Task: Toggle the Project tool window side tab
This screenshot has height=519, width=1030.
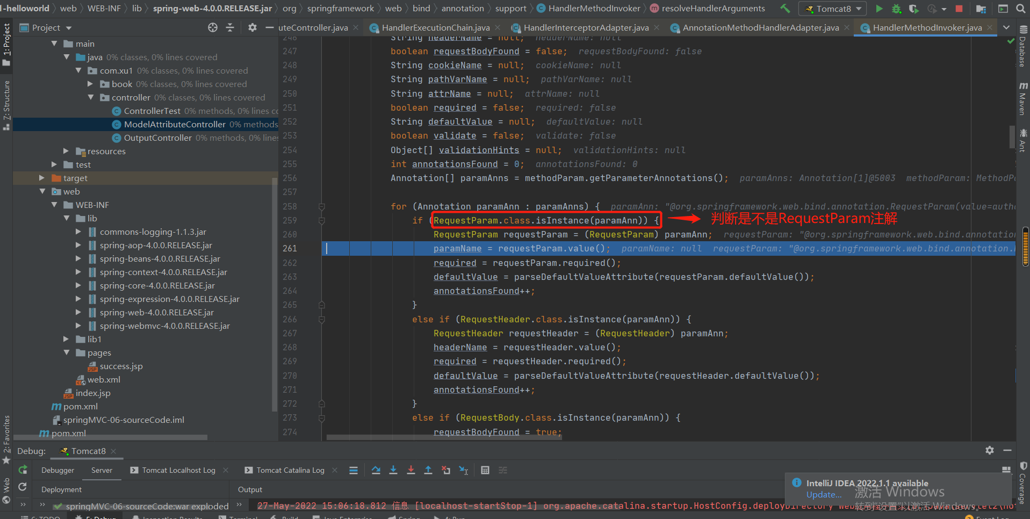Action: pyautogui.click(x=6, y=45)
